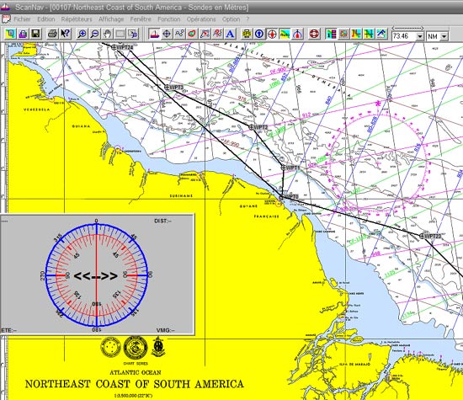463x400 pixels.
Task: Click the VENEZUELA label on the chart
Action: pyautogui.click(x=37, y=109)
